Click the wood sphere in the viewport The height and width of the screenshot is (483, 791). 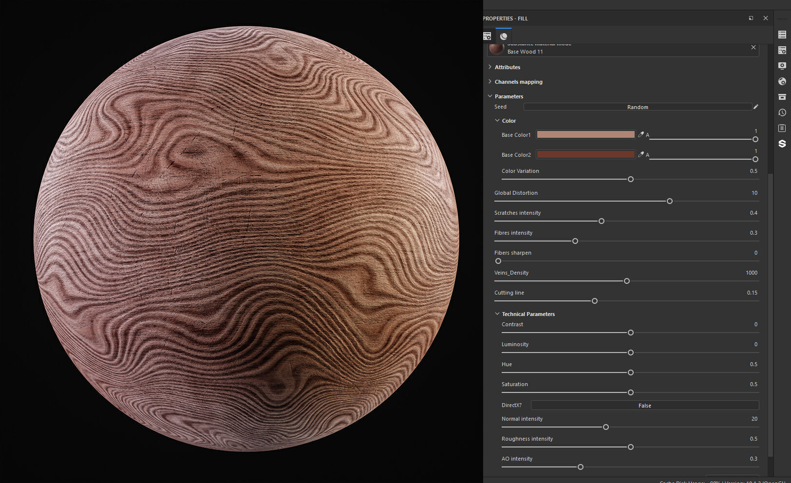246,239
